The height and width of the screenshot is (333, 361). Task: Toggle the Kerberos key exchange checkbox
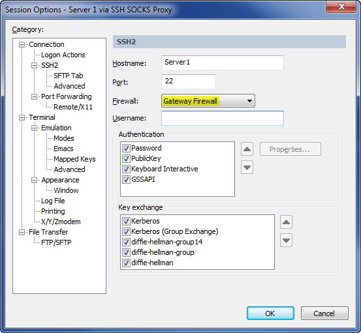coord(126,221)
